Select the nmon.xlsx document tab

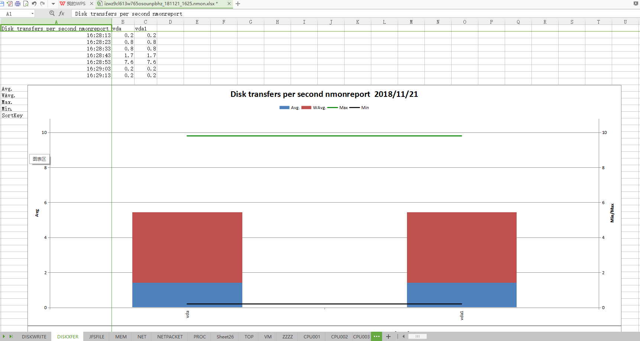pos(160,4)
